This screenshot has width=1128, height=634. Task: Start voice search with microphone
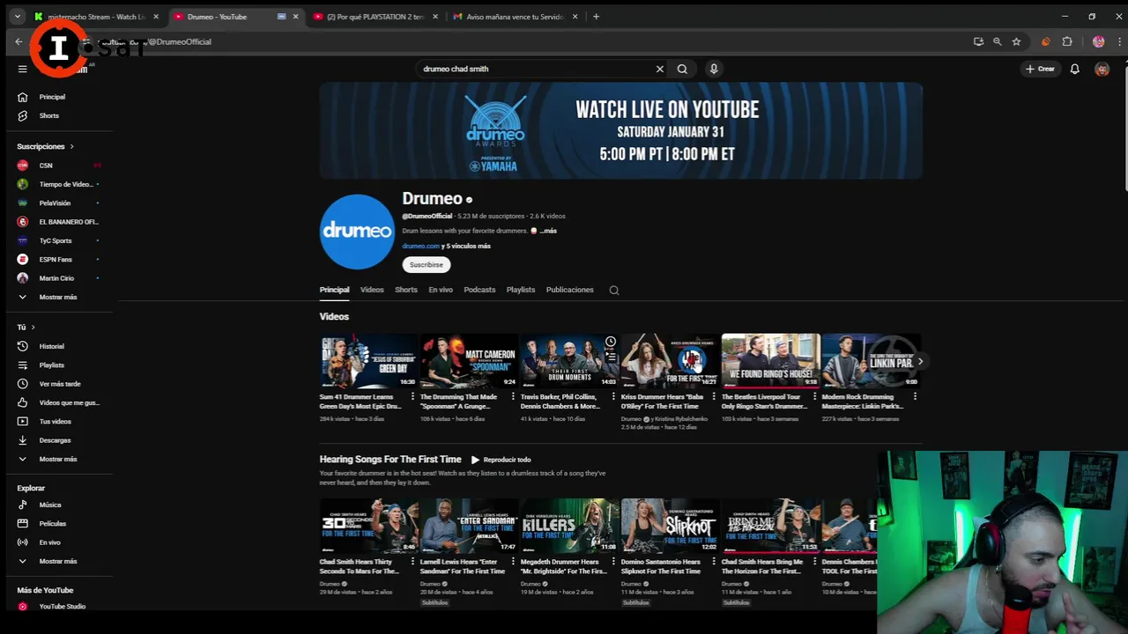(x=714, y=69)
